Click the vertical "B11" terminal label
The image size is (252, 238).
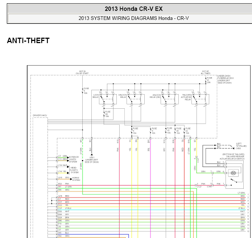click(149, 141)
